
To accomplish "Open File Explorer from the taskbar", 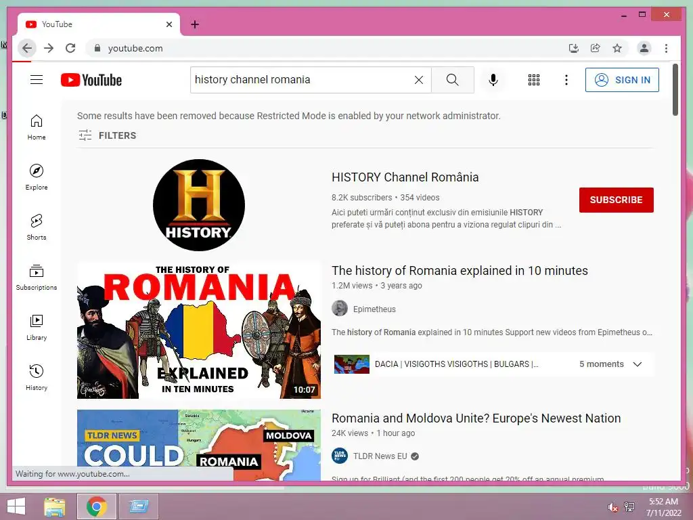I will point(55,506).
